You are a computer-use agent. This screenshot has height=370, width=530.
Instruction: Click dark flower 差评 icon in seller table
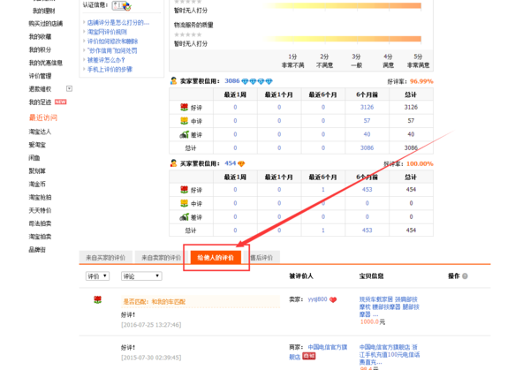(x=184, y=134)
